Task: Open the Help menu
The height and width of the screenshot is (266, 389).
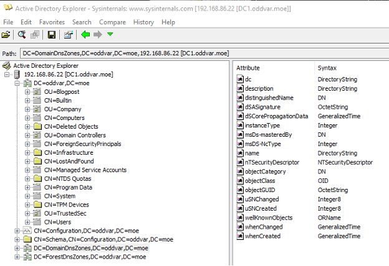Action: pyautogui.click(x=168, y=22)
